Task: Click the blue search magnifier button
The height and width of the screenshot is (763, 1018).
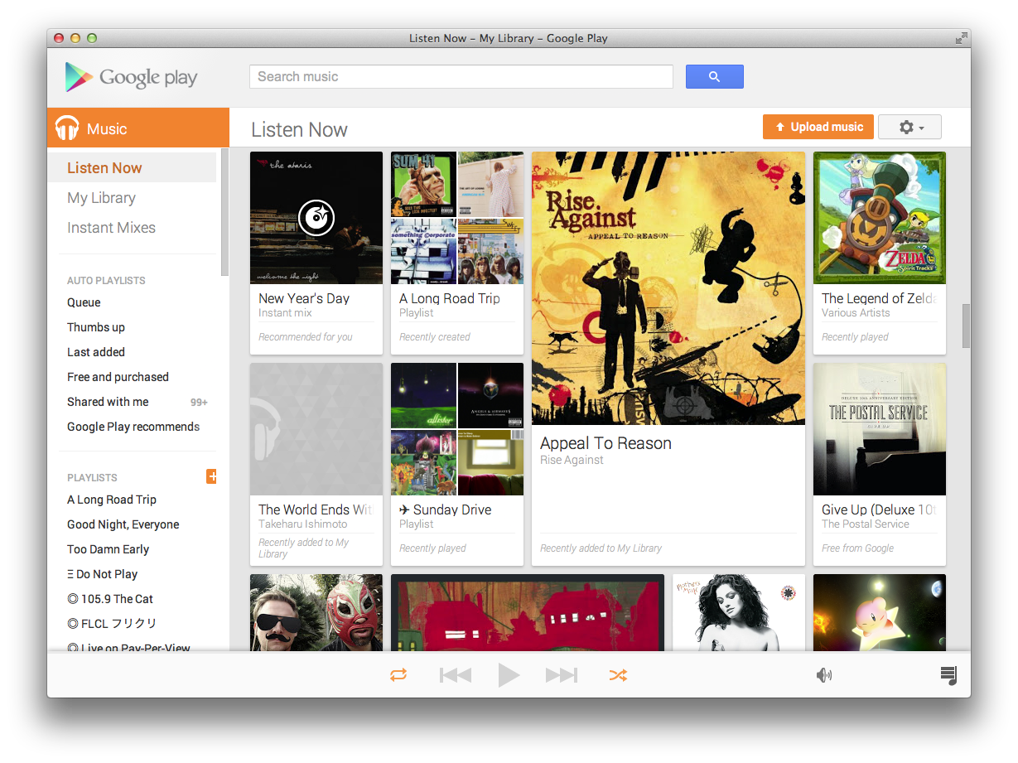Action: (714, 76)
